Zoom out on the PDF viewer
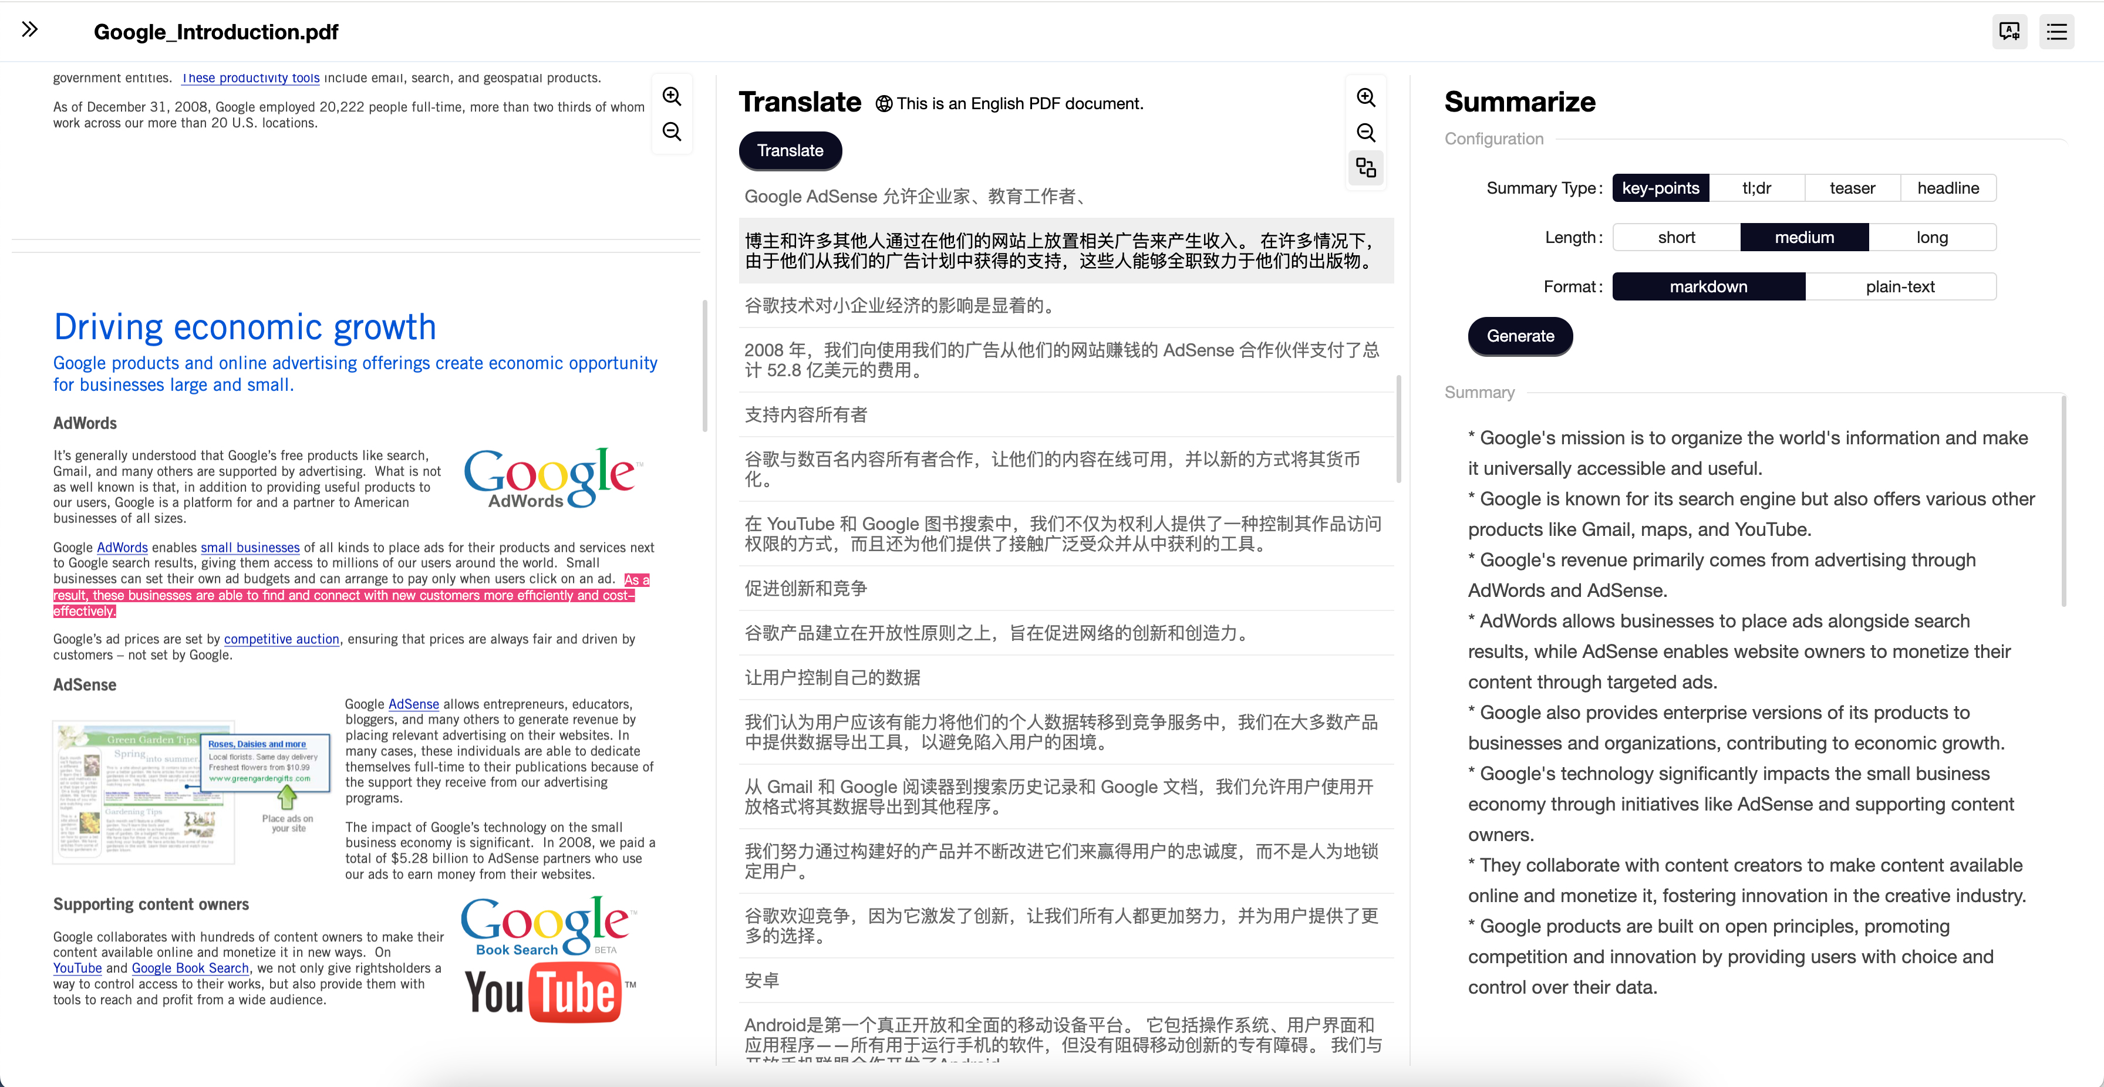2104x1087 pixels. tap(672, 131)
